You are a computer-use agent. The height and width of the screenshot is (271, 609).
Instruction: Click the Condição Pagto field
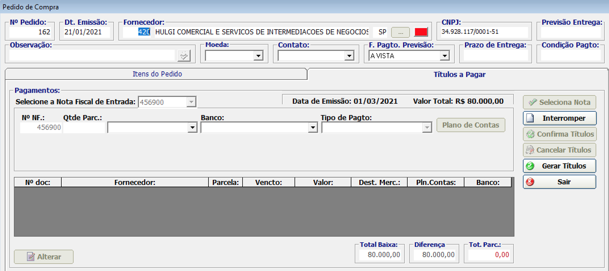(x=571, y=55)
